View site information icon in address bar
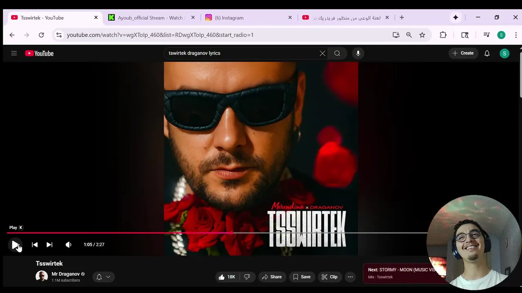This screenshot has height=293, width=522. coord(59,35)
